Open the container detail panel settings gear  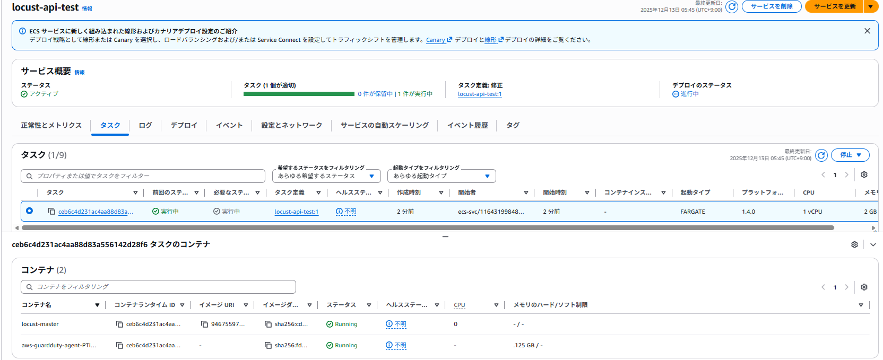point(854,245)
